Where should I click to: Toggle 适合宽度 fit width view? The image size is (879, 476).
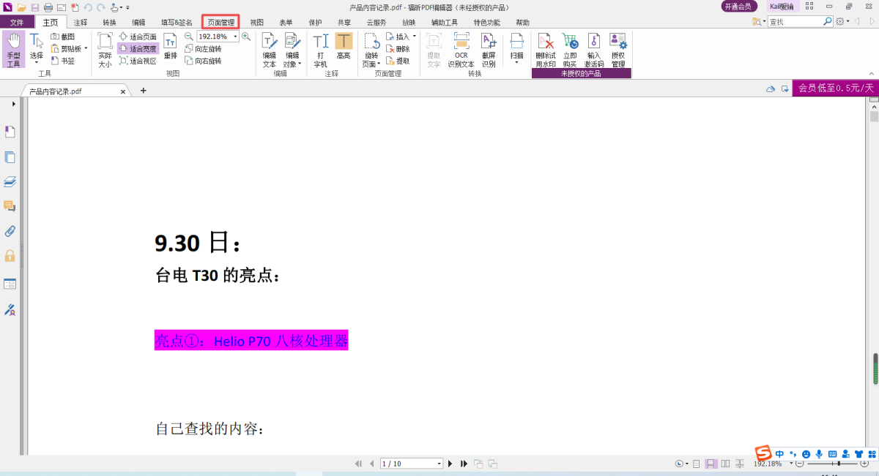tap(138, 49)
